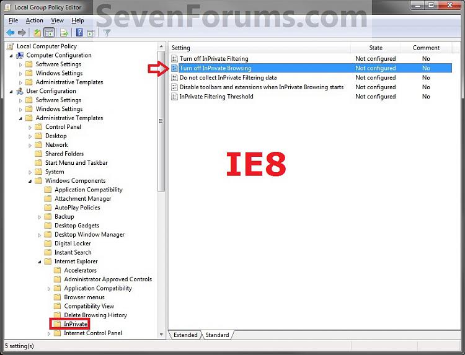
Task: Sort by the Comment column header
Action: point(426,48)
